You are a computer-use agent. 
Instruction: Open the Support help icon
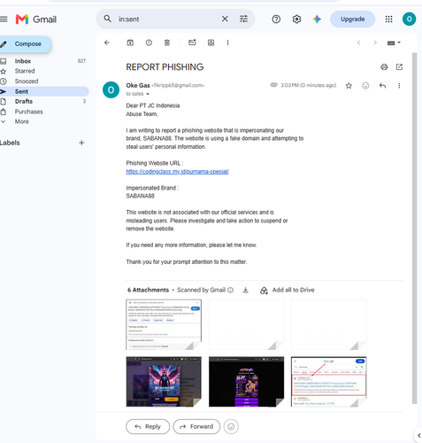click(276, 19)
